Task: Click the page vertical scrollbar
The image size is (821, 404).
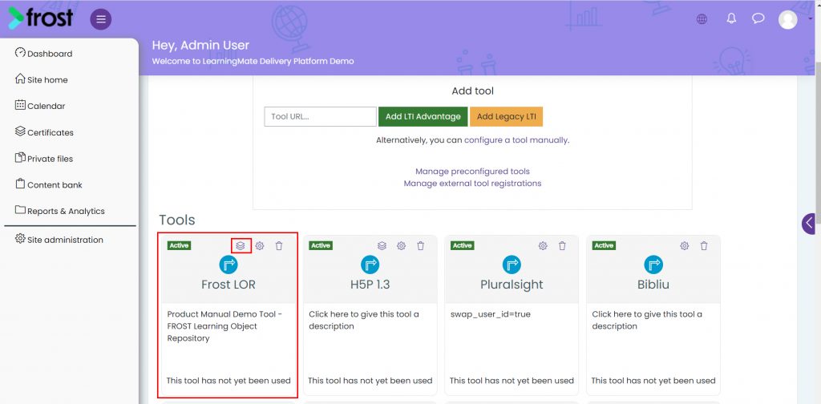Action: click(818, 141)
